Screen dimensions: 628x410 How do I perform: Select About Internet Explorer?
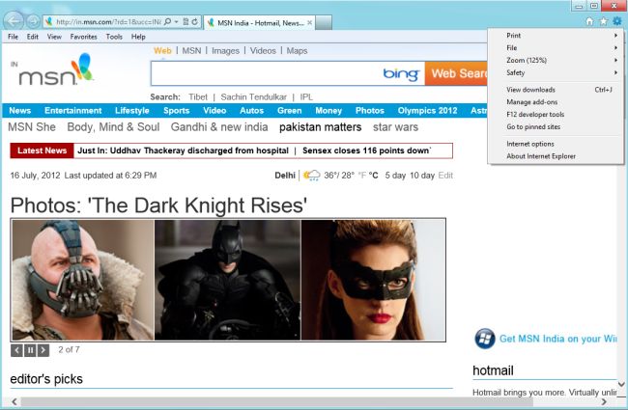[x=556, y=156]
